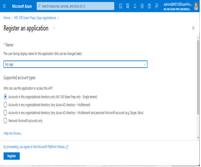Screen dimensions: 201x167
Task: Click the chevron after App registrations breadcrumb
Action: 58,18
